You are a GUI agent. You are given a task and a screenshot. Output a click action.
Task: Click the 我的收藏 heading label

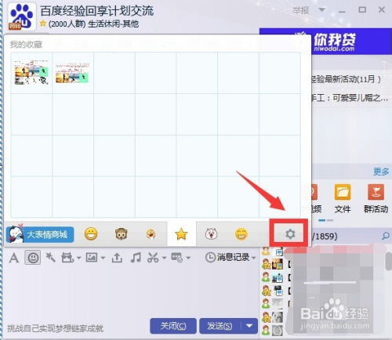[26, 45]
